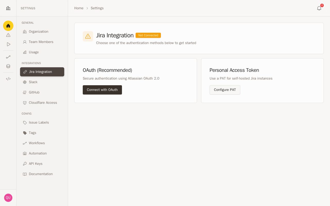Click the SETTINGS sidebar header text
The width and height of the screenshot is (330, 206).
point(28,8)
